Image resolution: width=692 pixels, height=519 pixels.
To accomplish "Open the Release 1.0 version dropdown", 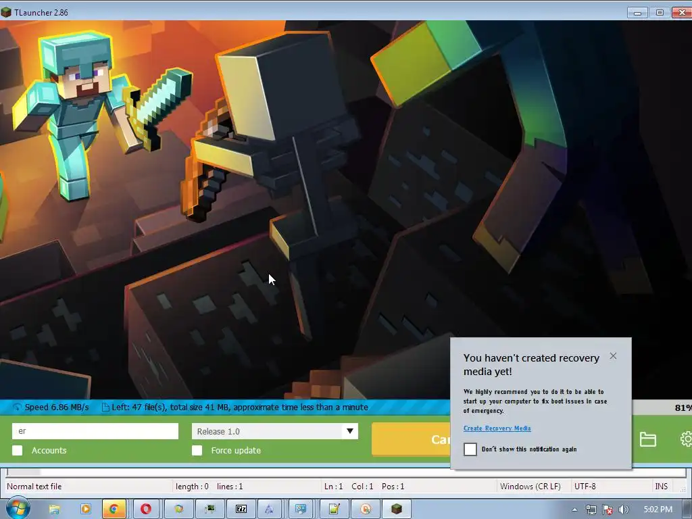I will [274, 431].
